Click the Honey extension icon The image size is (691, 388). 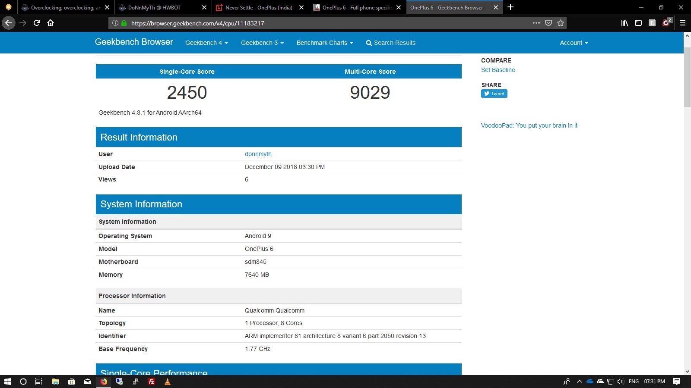coord(652,23)
